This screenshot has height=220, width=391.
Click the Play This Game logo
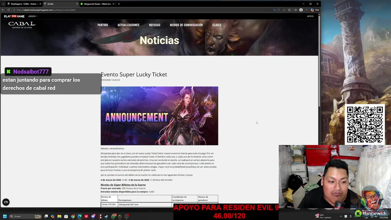pos(14,16)
